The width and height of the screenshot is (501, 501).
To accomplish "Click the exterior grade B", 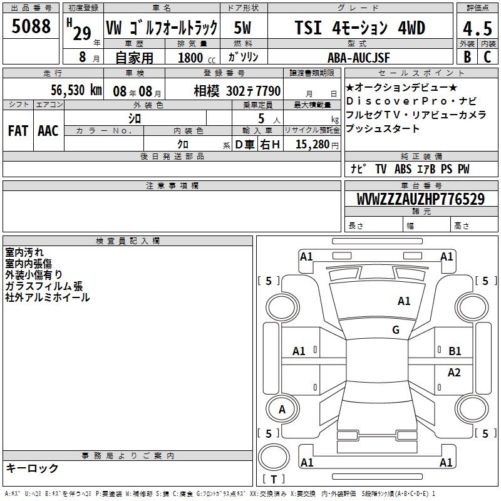I will coord(467,57).
